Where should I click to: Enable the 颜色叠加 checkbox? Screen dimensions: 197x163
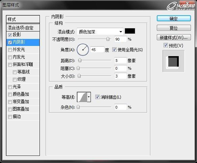pyautogui.click(x=10, y=94)
